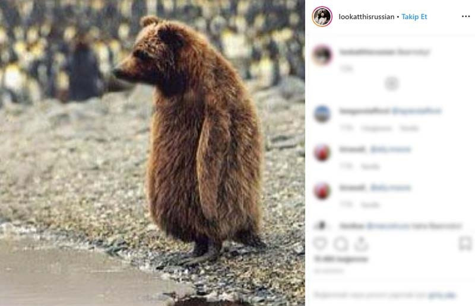The height and width of the screenshot is (306, 475).
Task: Open the lookatthisrussian profile picture at top
Action: coord(322,17)
